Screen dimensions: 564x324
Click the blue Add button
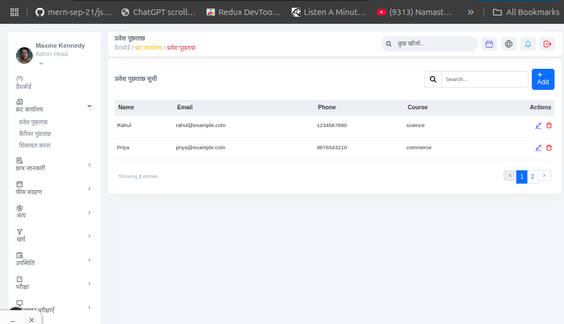click(543, 79)
